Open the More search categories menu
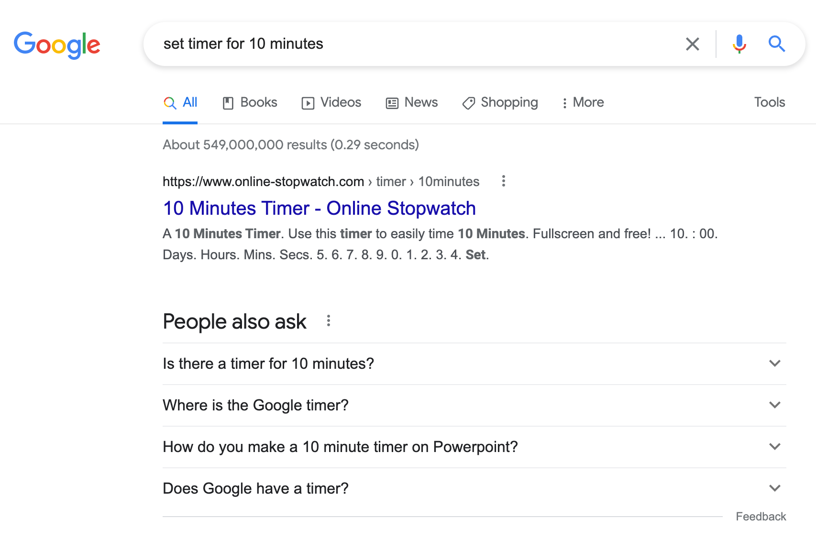This screenshot has height=552, width=816. click(x=583, y=102)
